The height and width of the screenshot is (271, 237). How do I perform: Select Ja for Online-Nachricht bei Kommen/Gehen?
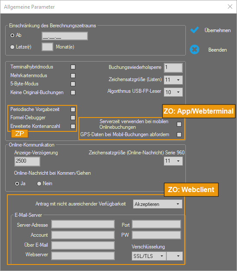click(x=17, y=183)
